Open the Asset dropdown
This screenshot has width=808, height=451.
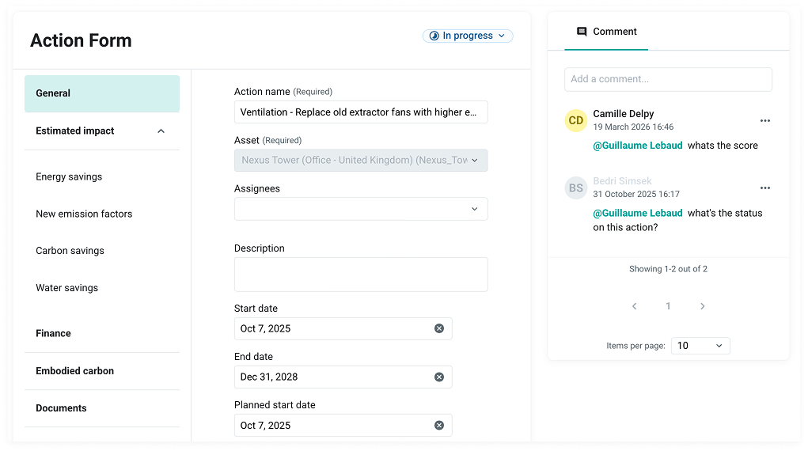click(361, 161)
